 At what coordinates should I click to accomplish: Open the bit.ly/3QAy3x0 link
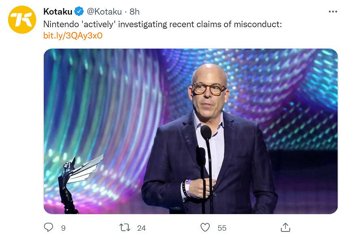click(73, 36)
